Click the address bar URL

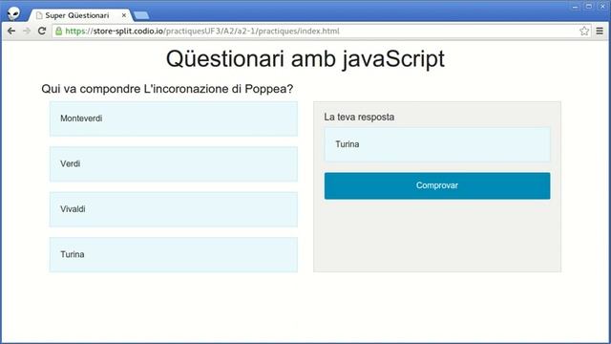pyautogui.click(x=202, y=32)
